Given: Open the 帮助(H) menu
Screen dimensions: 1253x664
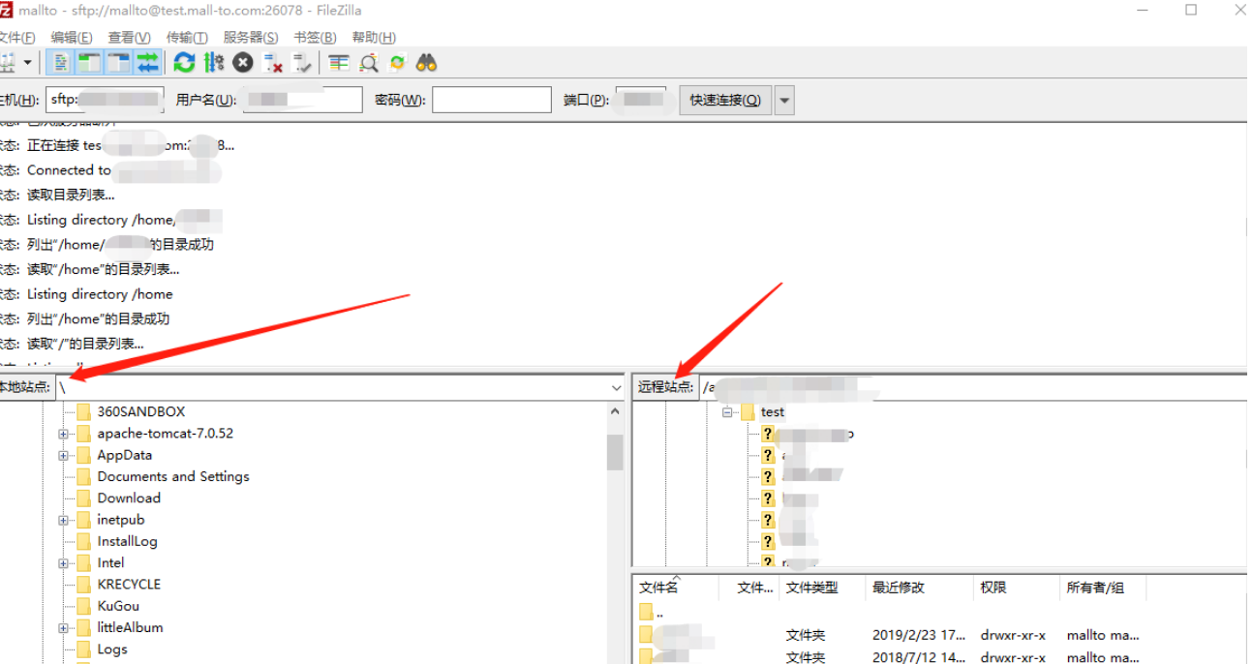Looking at the screenshot, I should coord(374,38).
